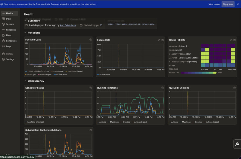This screenshot has height=159, width=241.
Task: Toggle Queries legend in Running Functions
Action: 125,122
